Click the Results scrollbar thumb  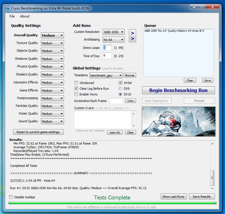click(x=212, y=178)
